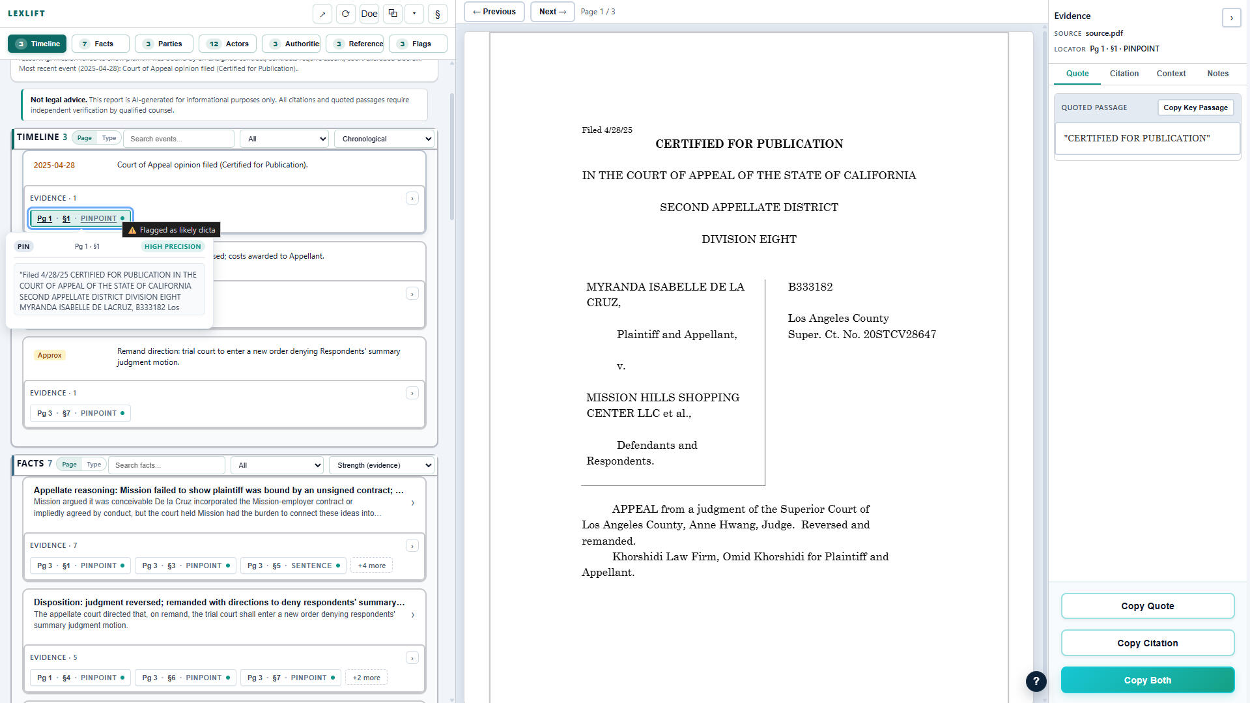Switch to the Citation tab
Screen dimensions: 1250x703
click(x=1124, y=74)
